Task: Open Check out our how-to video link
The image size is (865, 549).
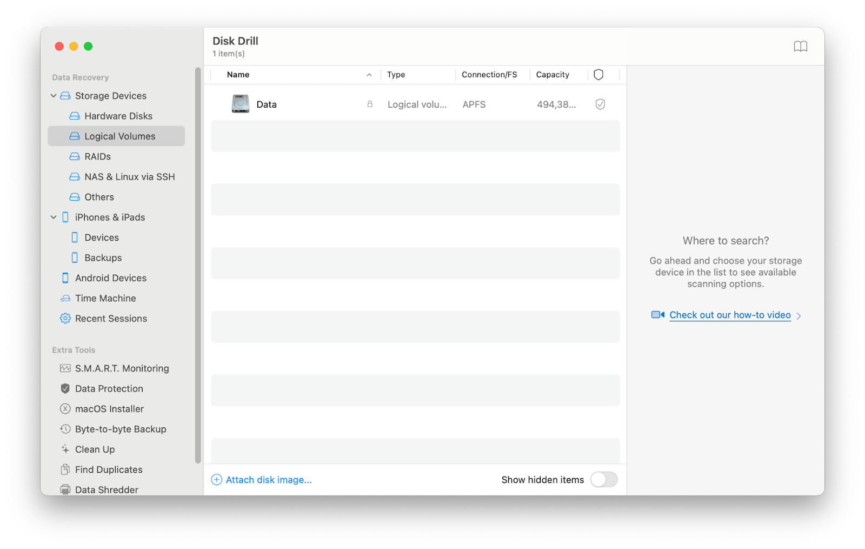Action: coord(730,315)
